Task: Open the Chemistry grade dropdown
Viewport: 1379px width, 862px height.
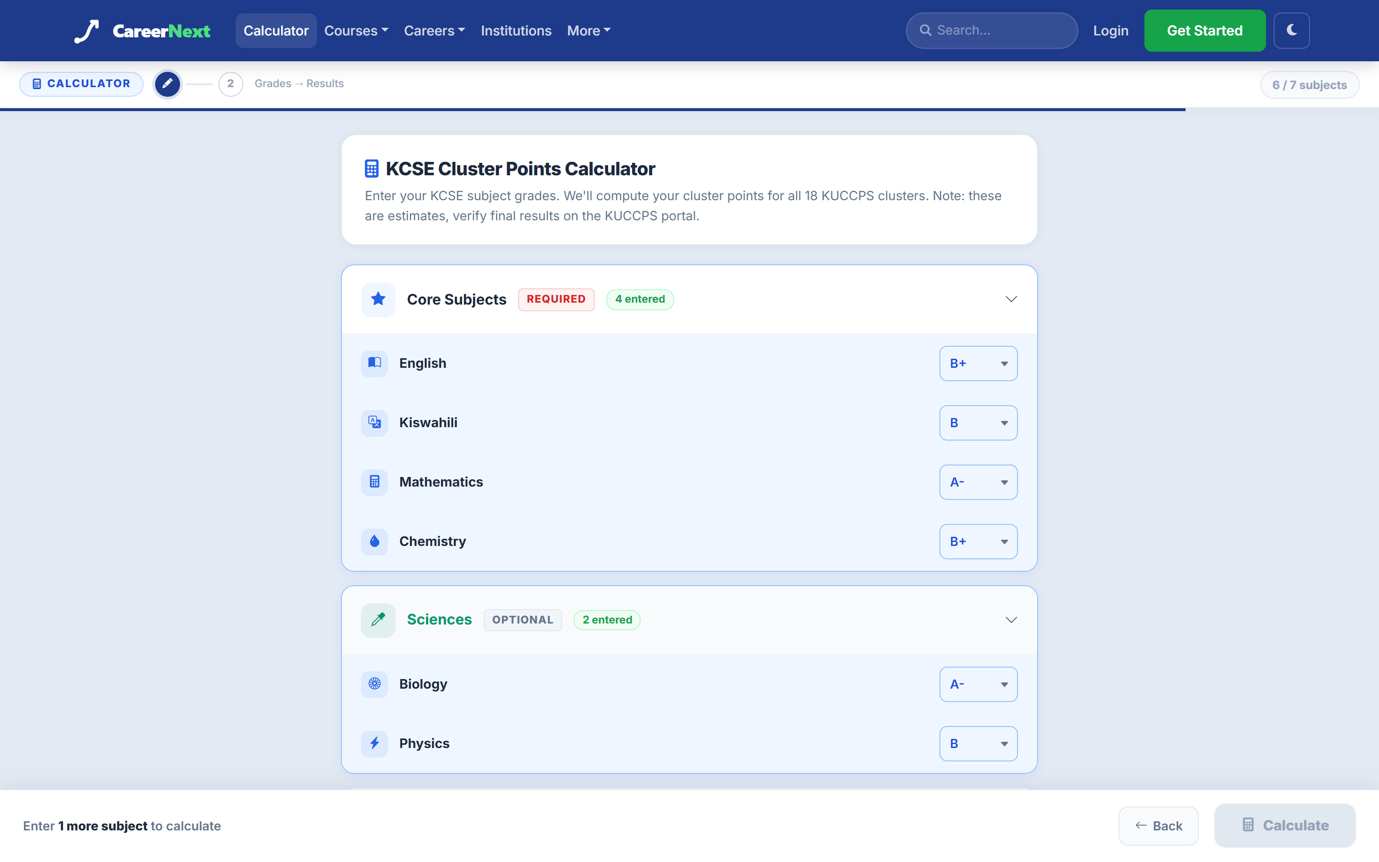Action: click(x=978, y=541)
